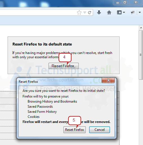Click 'Firefox will try to preserve your:' text
143x145 pixels.
coord(46,96)
